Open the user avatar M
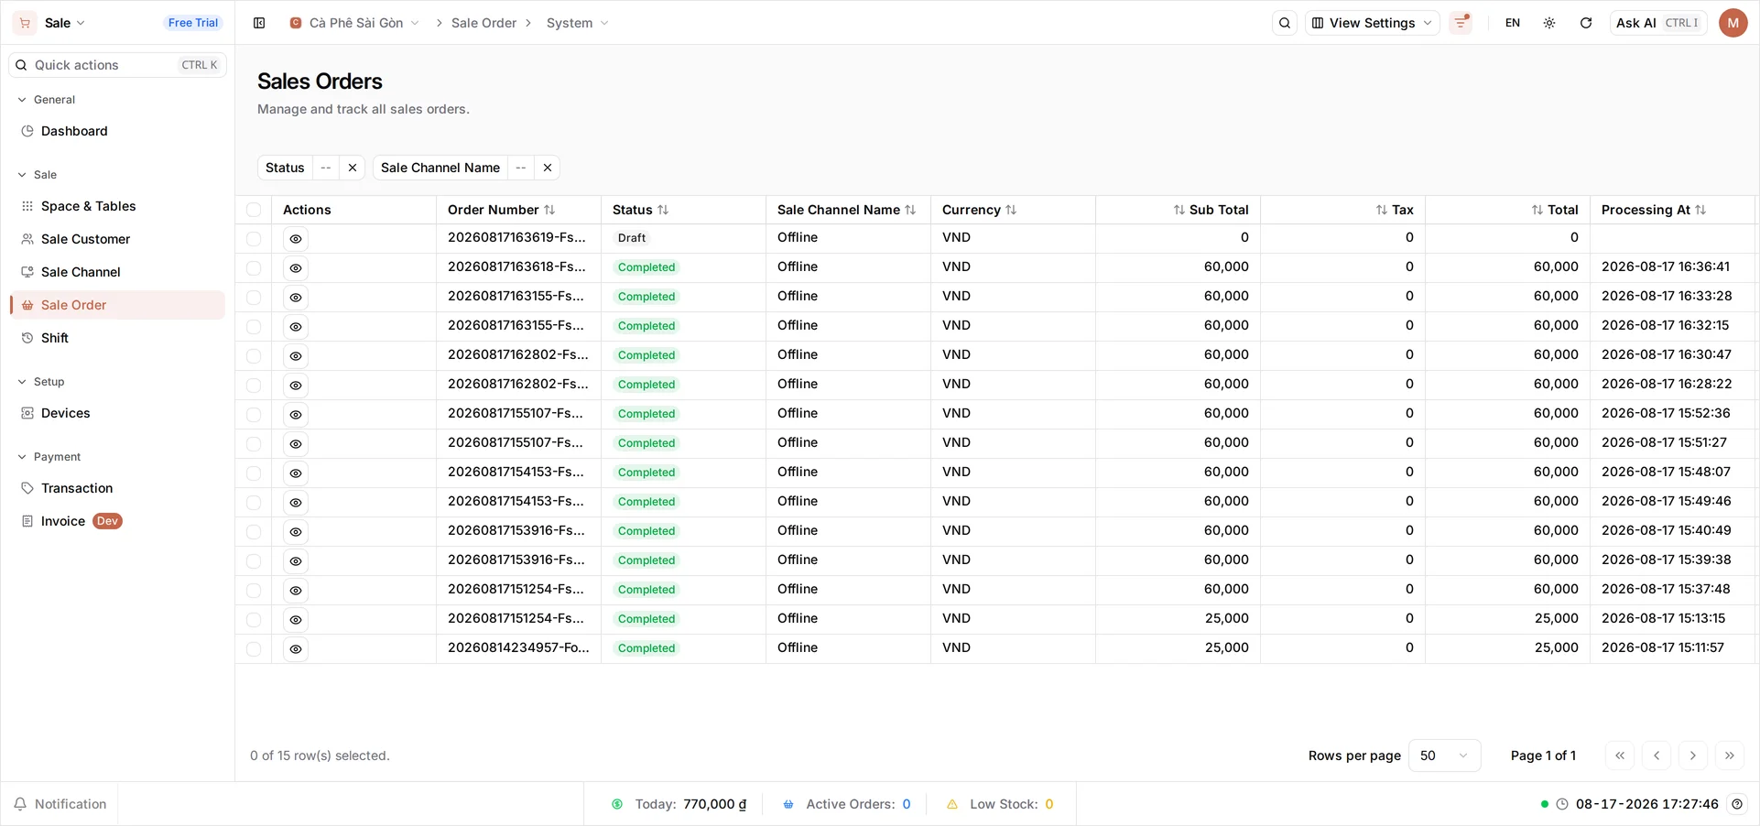Viewport: 1760px width, 826px height. click(1733, 23)
